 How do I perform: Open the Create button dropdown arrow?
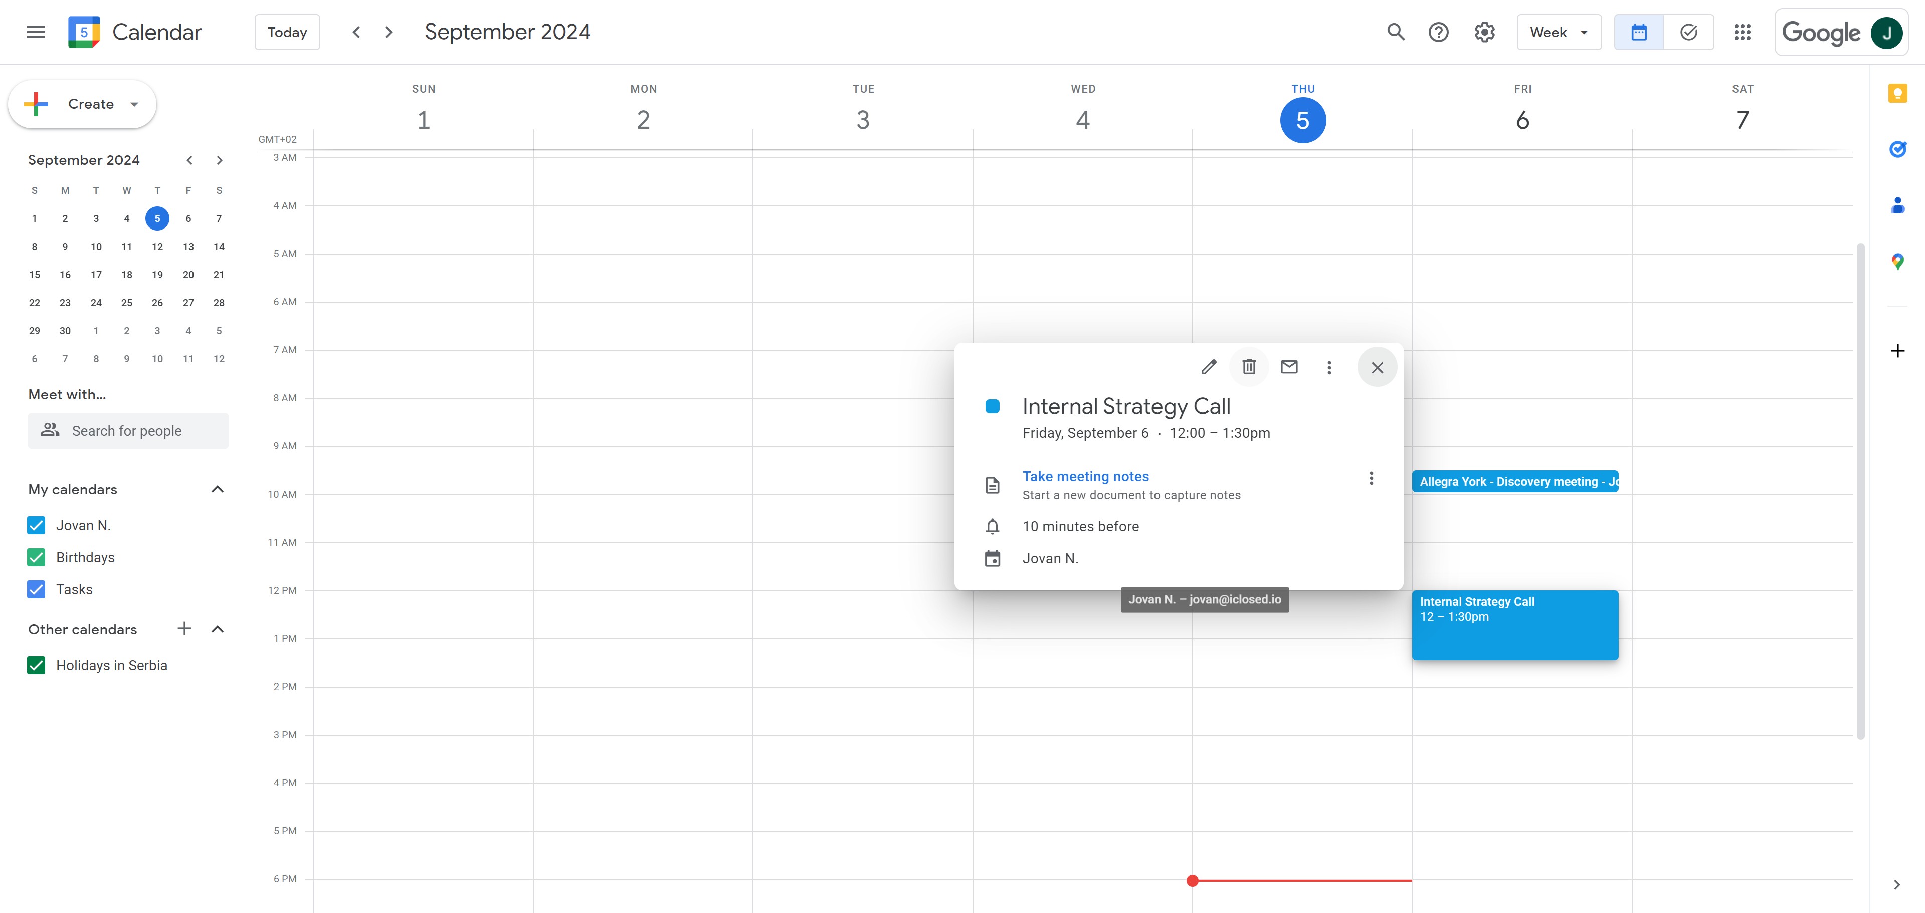[x=134, y=105]
